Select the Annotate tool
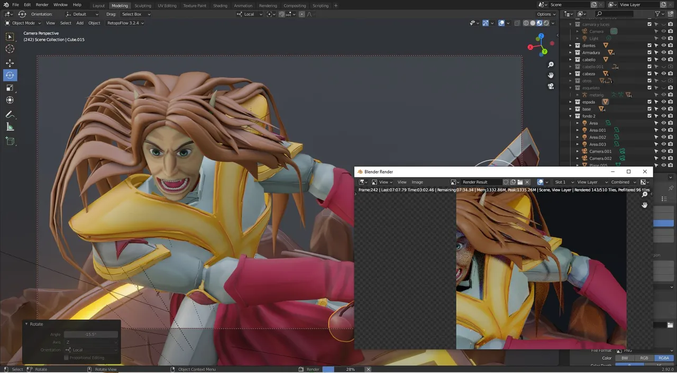 pyautogui.click(x=10, y=114)
